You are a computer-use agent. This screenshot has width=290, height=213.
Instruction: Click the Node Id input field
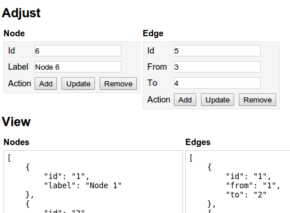[78, 51]
